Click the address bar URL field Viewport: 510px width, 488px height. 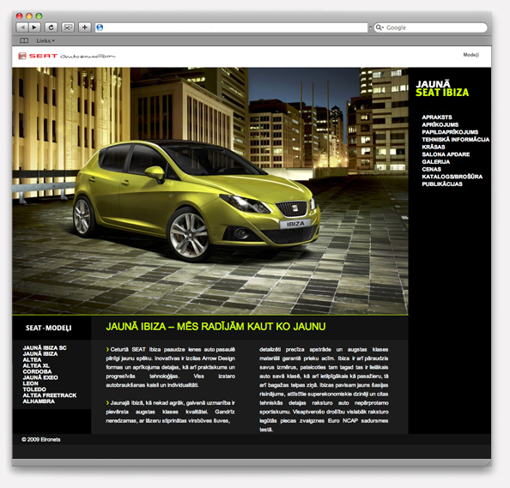[x=232, y=27]
